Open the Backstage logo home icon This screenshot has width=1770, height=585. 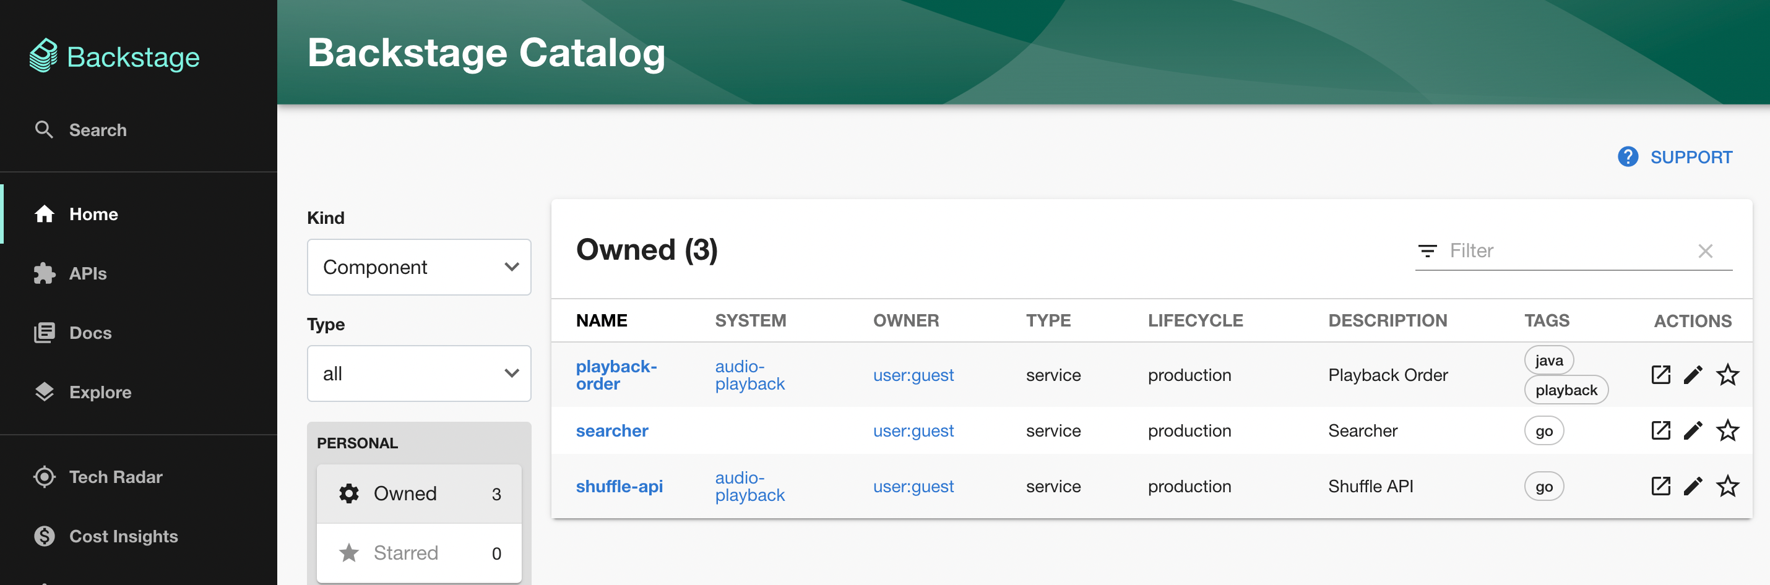tap(44, 56)
